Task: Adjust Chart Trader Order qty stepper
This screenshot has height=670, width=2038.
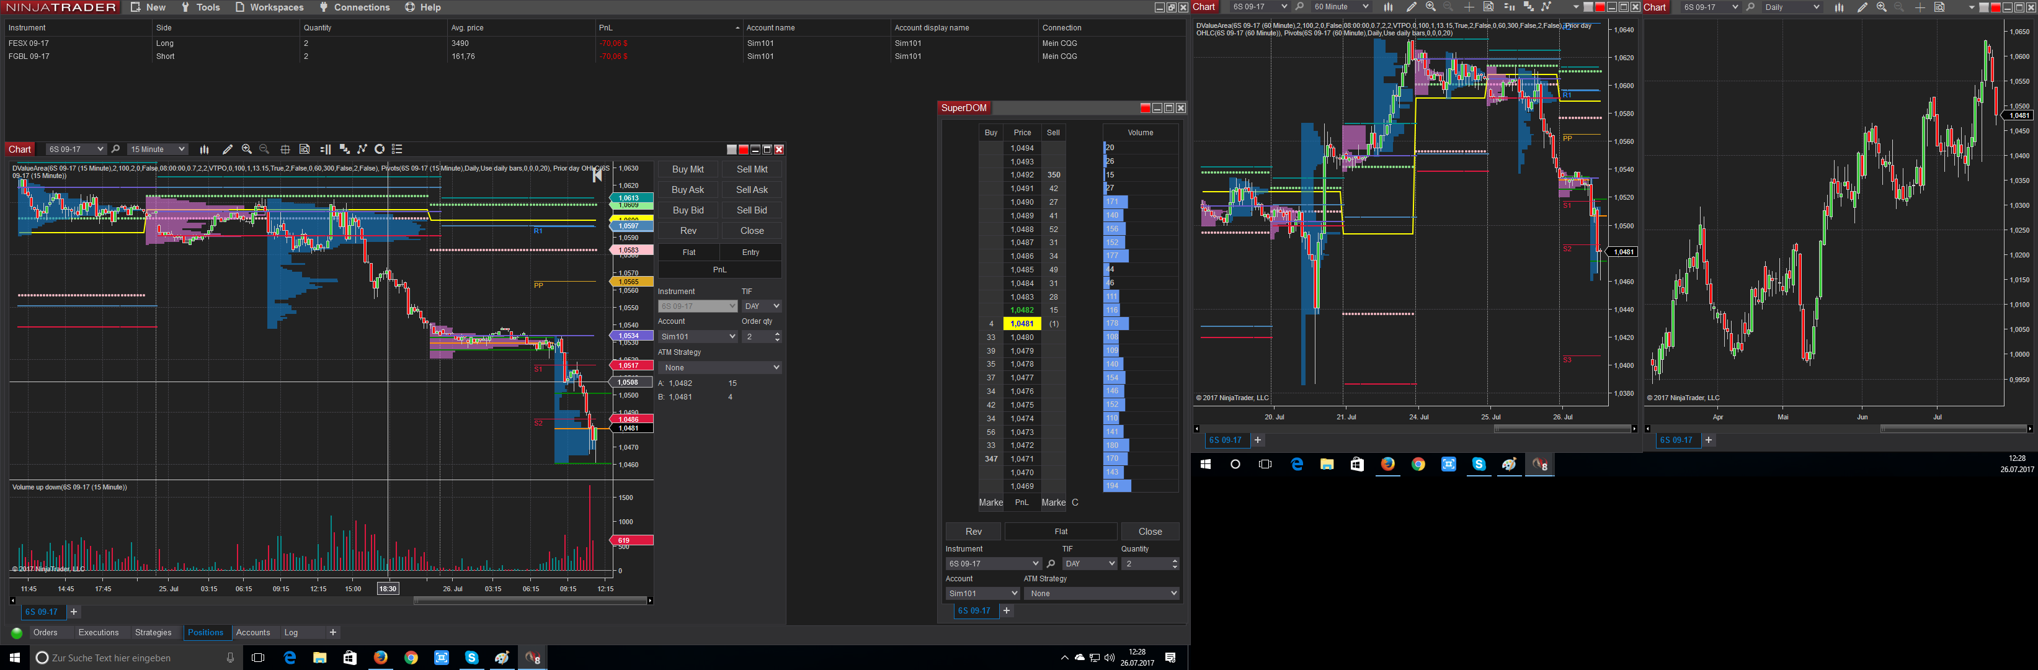Action: [778, 337]
